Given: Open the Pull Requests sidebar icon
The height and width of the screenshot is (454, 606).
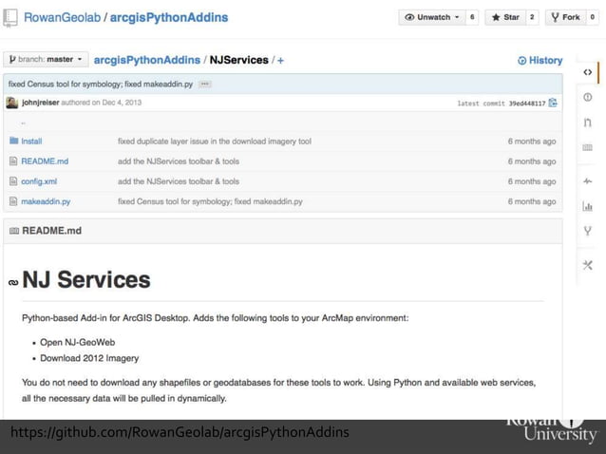Looking at the screenshot, I should pyautogui.click(x=587, y=123).
